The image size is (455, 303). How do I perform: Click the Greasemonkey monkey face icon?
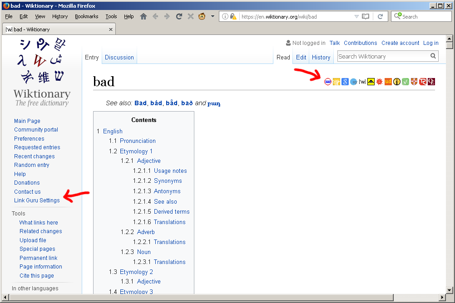(202, 16)
